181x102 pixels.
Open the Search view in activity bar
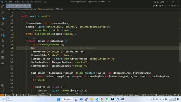tap(3, 12)
